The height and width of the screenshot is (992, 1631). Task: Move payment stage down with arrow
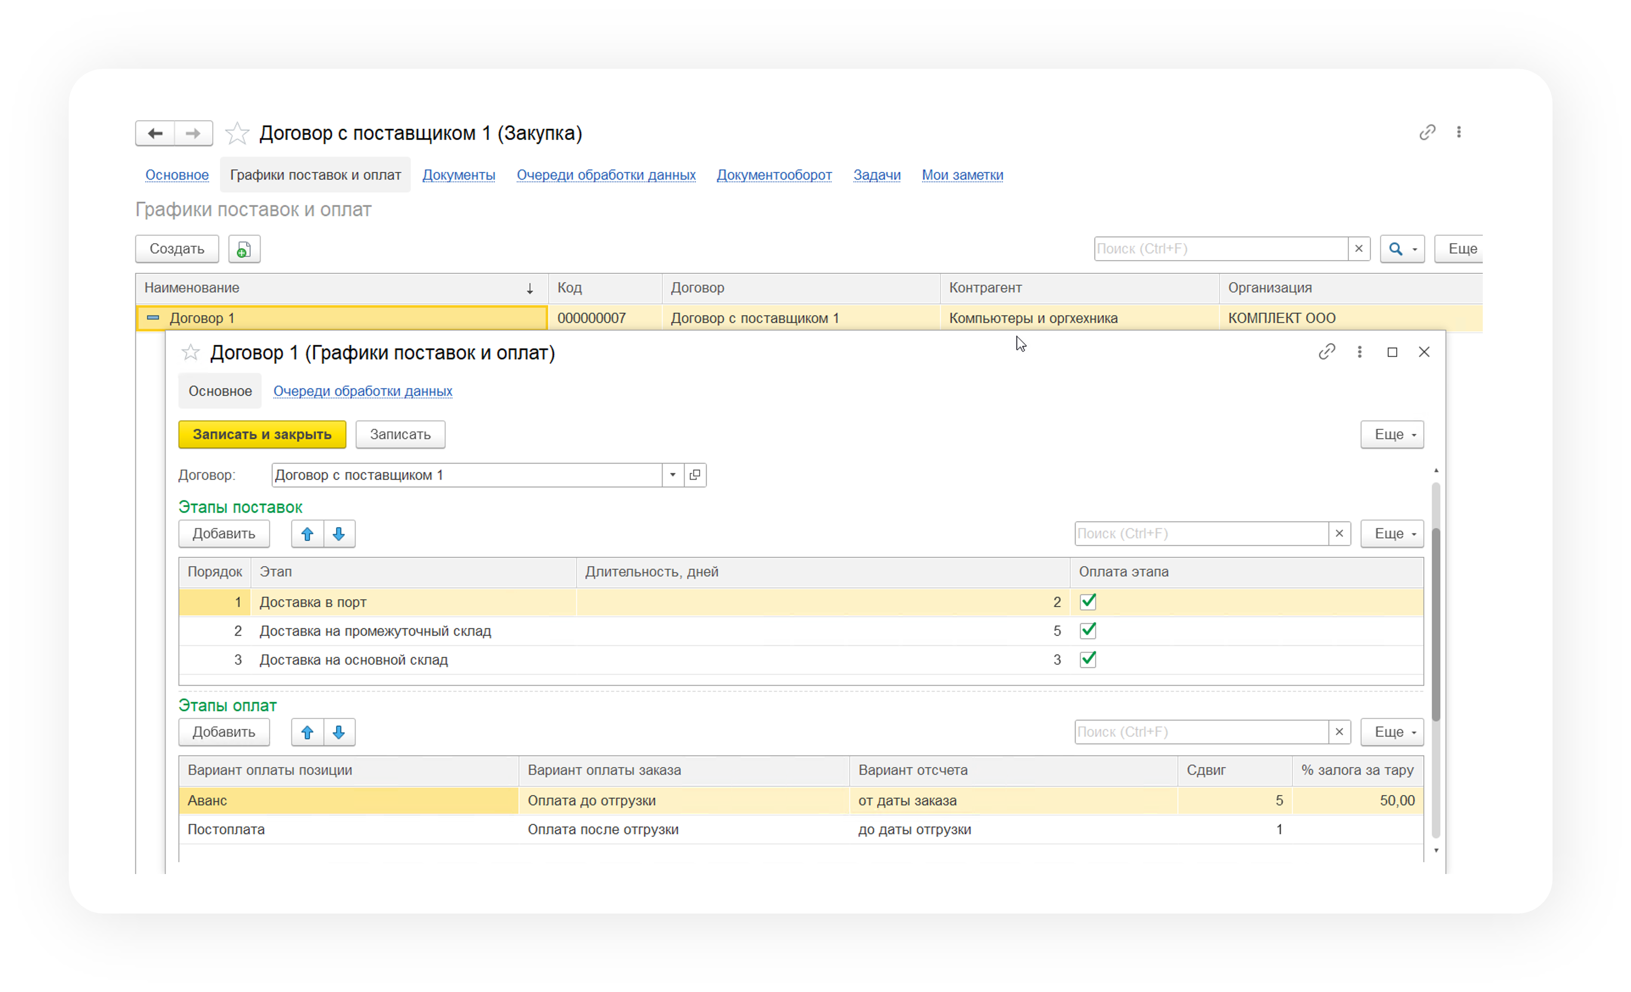pyautogui.click(x=339, y=732)
